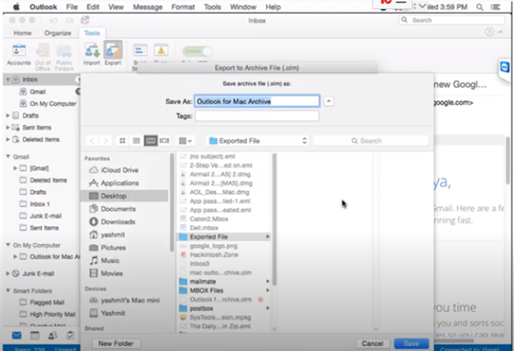Expand Drafts folder in Outlook sidebar

pos(7,115)
